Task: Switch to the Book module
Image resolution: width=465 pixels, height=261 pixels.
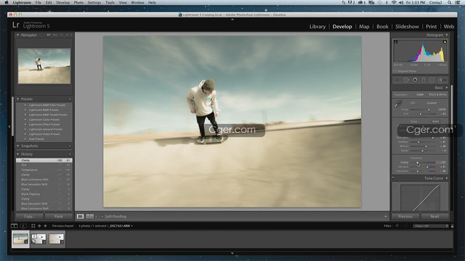Action: click(382, 27)
